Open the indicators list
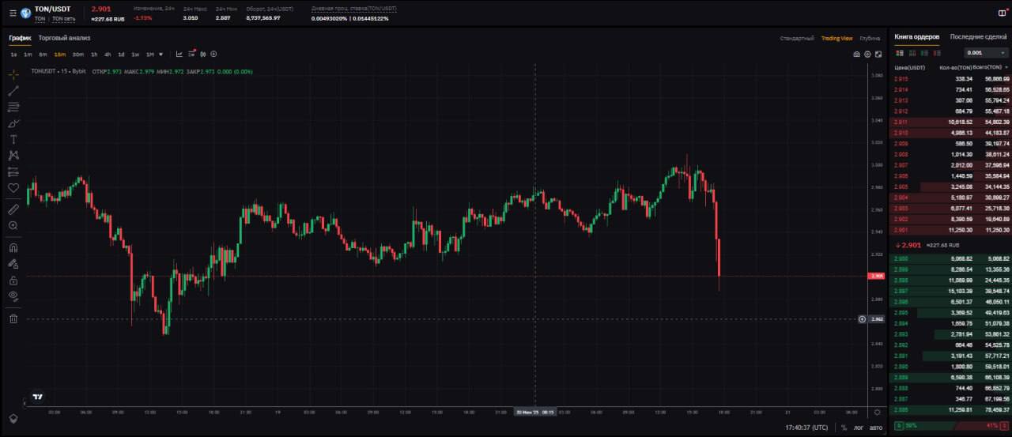 tap(191, 55)
